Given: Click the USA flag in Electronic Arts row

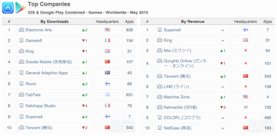Looking at the screenshot, I should (x=107, y=29).
